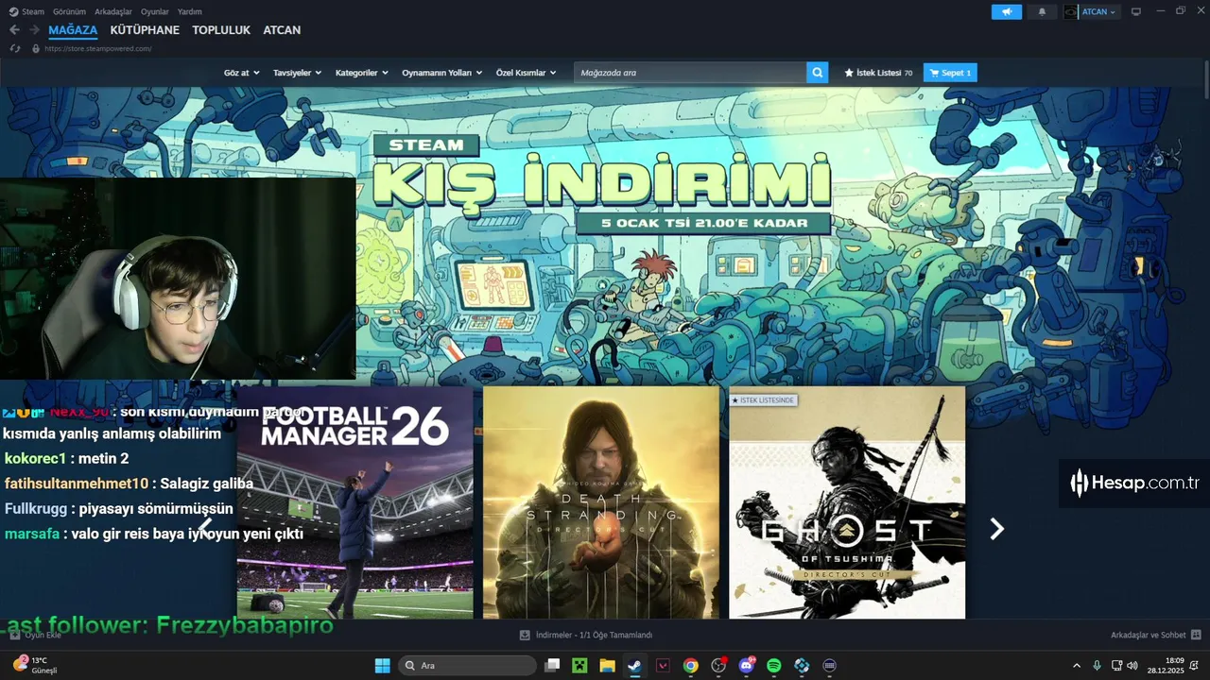Image resolution: width=1210 pixels, height=680 pixels.
Task: Open Death Stranding Director's Cut capsule
Action: [601, 502]
